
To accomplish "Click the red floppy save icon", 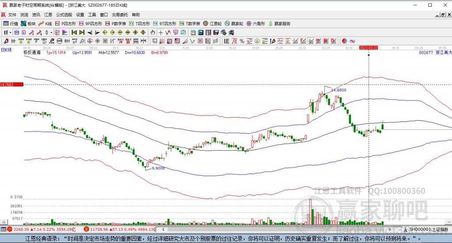I will pyautogui.click(x=216, y=33).
